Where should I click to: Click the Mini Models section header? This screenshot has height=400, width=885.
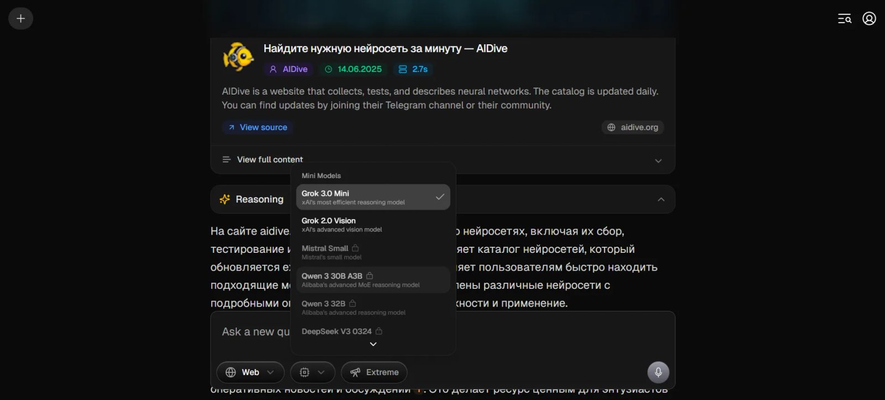tap(321, 176)
